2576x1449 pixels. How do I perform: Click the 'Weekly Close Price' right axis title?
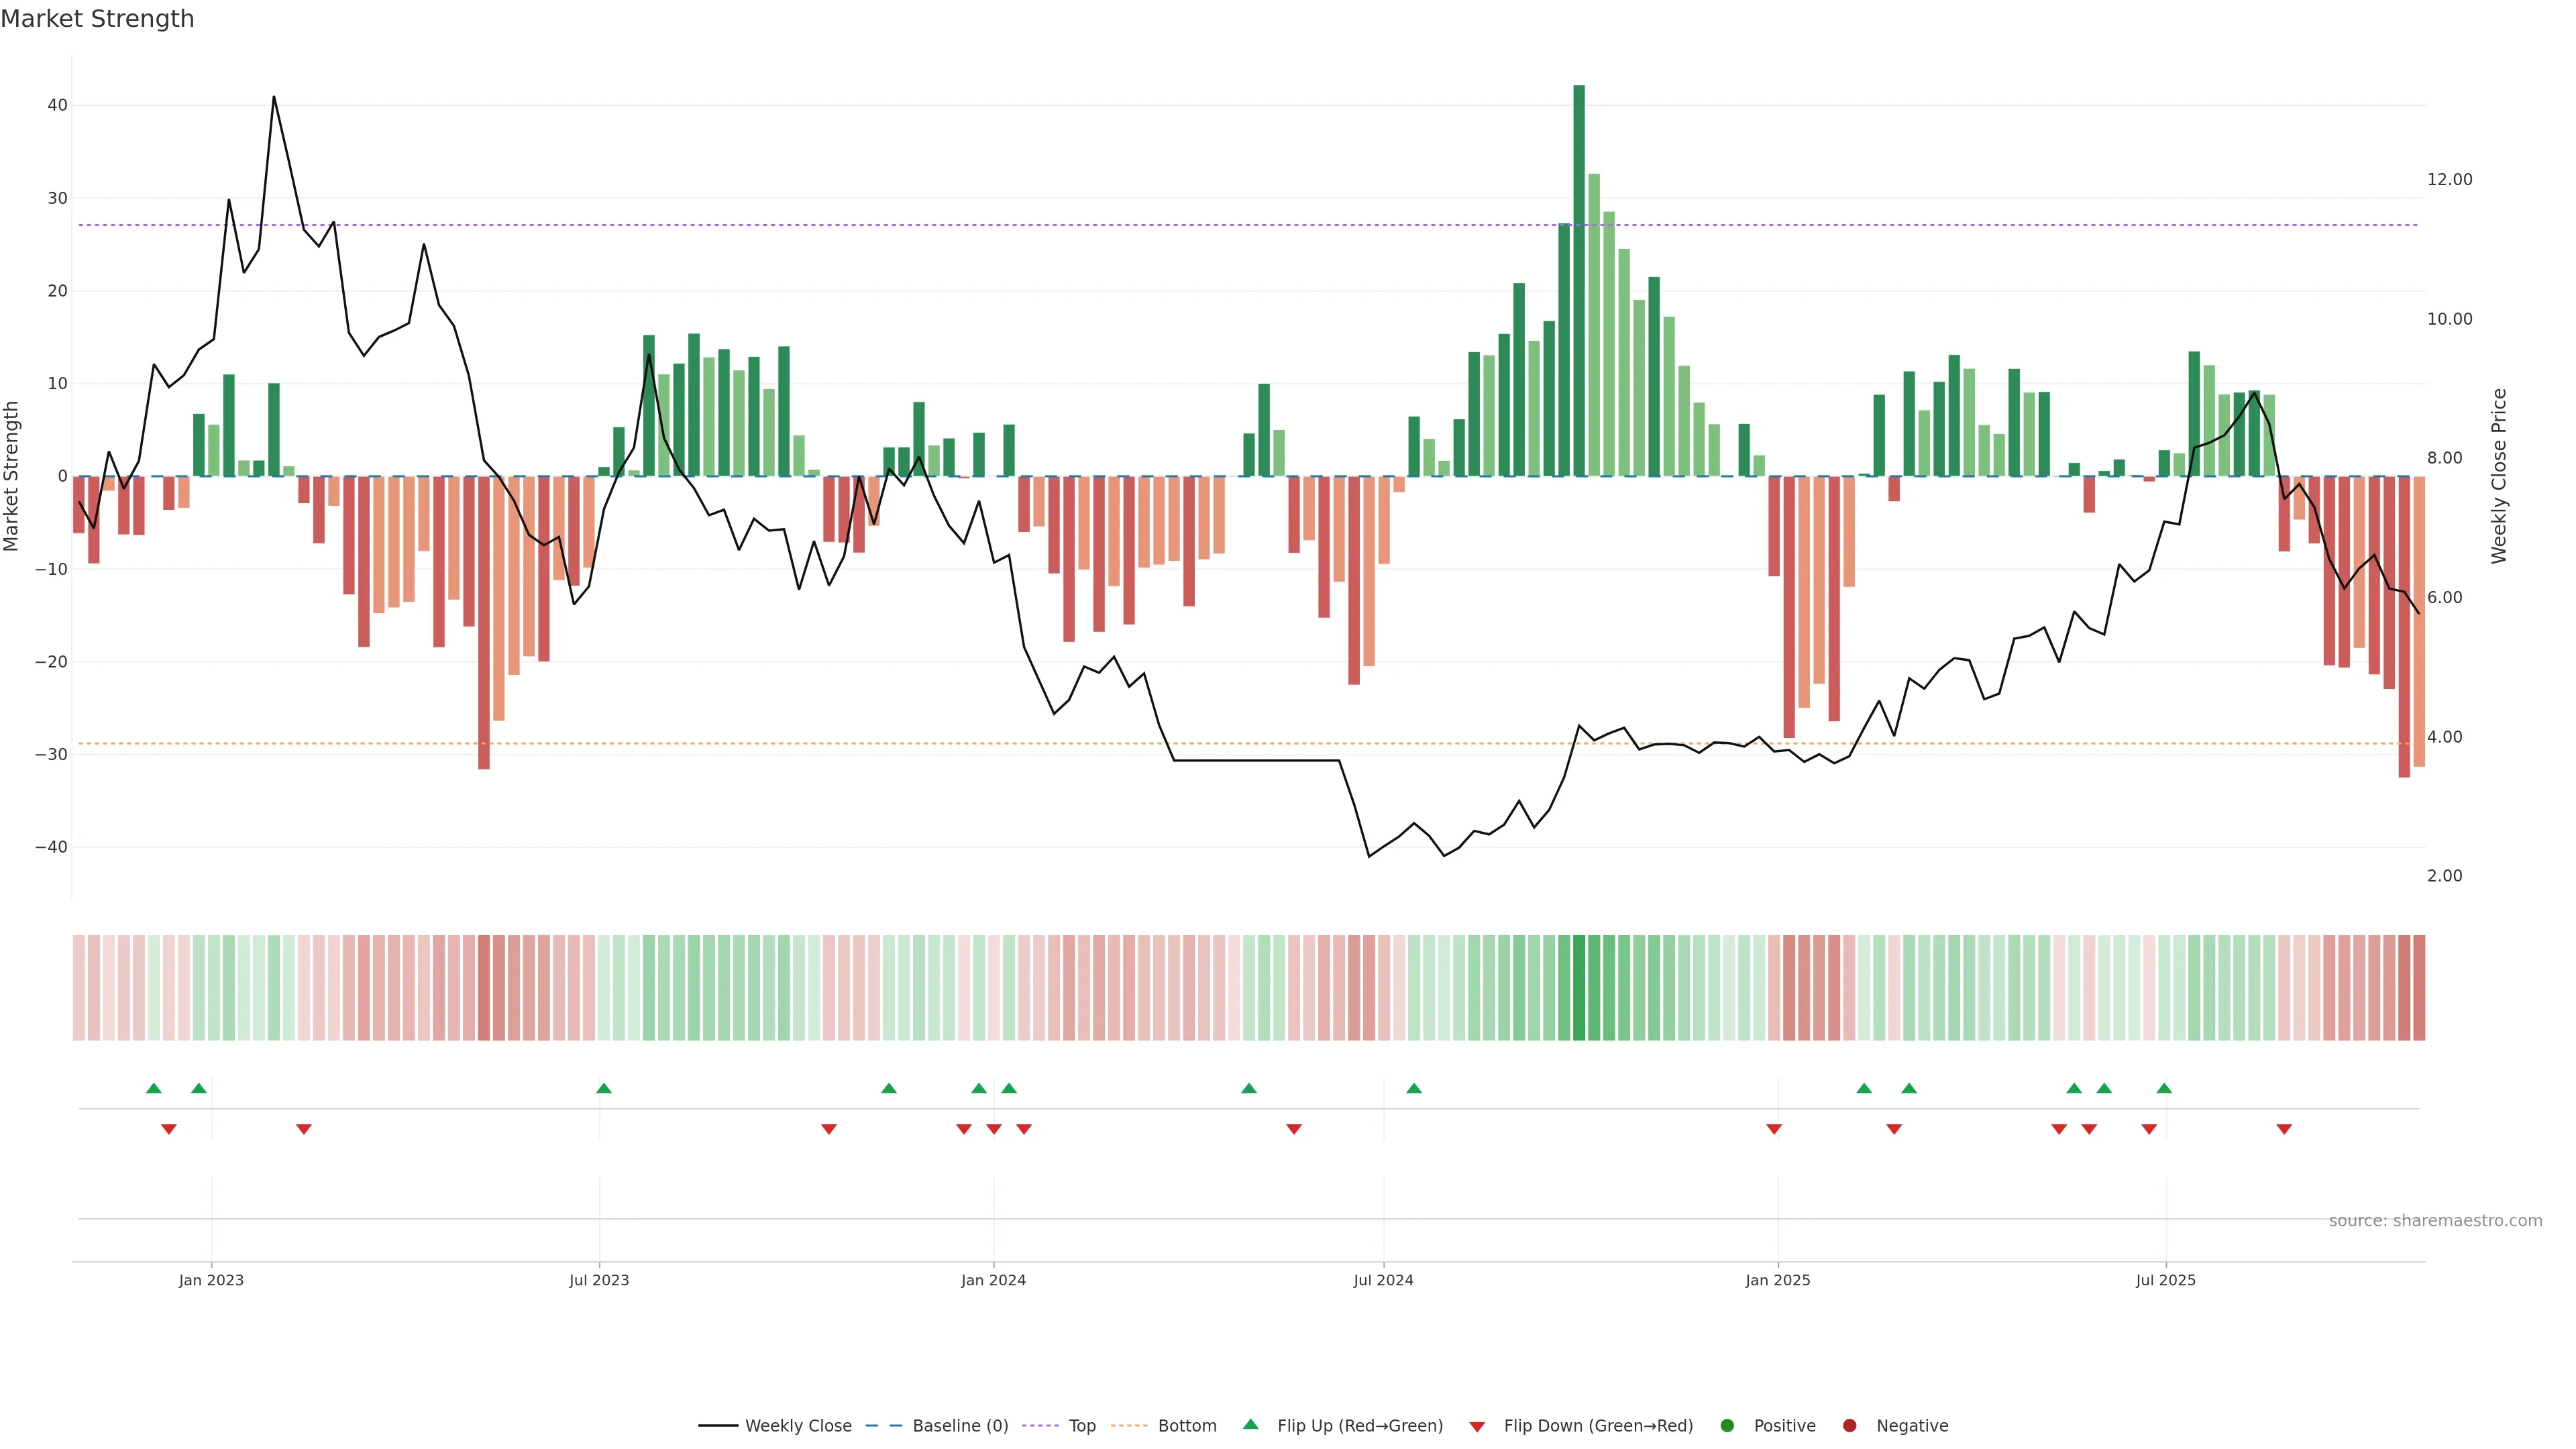2499,476
